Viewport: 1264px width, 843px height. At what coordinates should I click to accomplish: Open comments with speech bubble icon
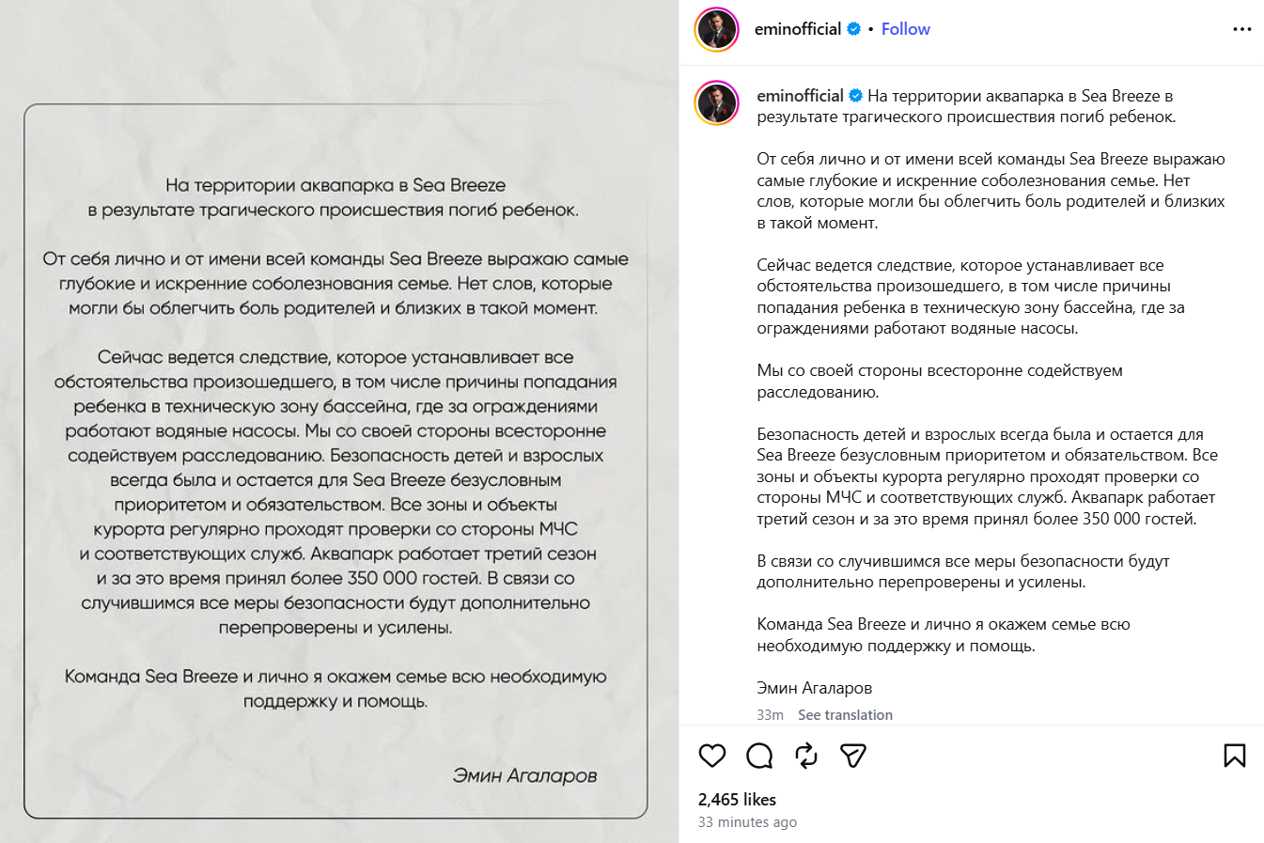pyautogui.click(x=759, y=756)
